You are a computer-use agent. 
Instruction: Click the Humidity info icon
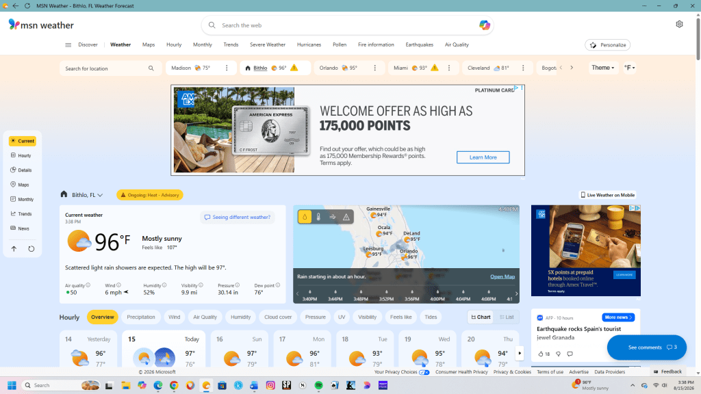(164, 285)
